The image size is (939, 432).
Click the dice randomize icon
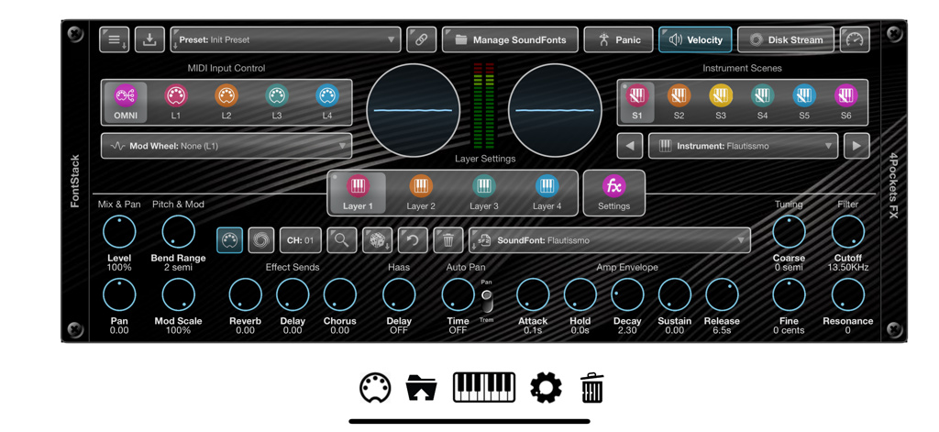(x=377, y=240)
